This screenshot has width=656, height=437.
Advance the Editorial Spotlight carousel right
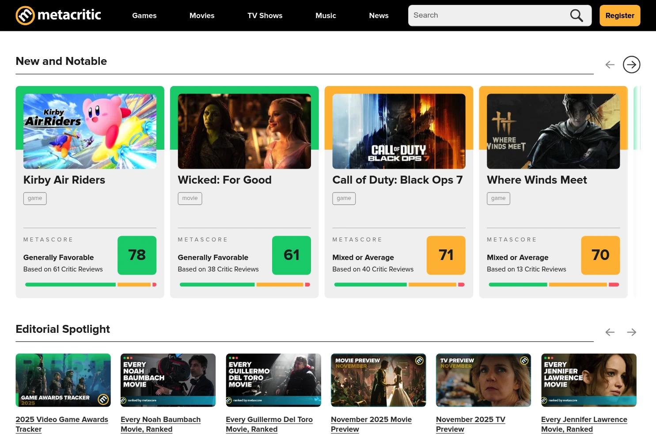[x=631, y=332]
